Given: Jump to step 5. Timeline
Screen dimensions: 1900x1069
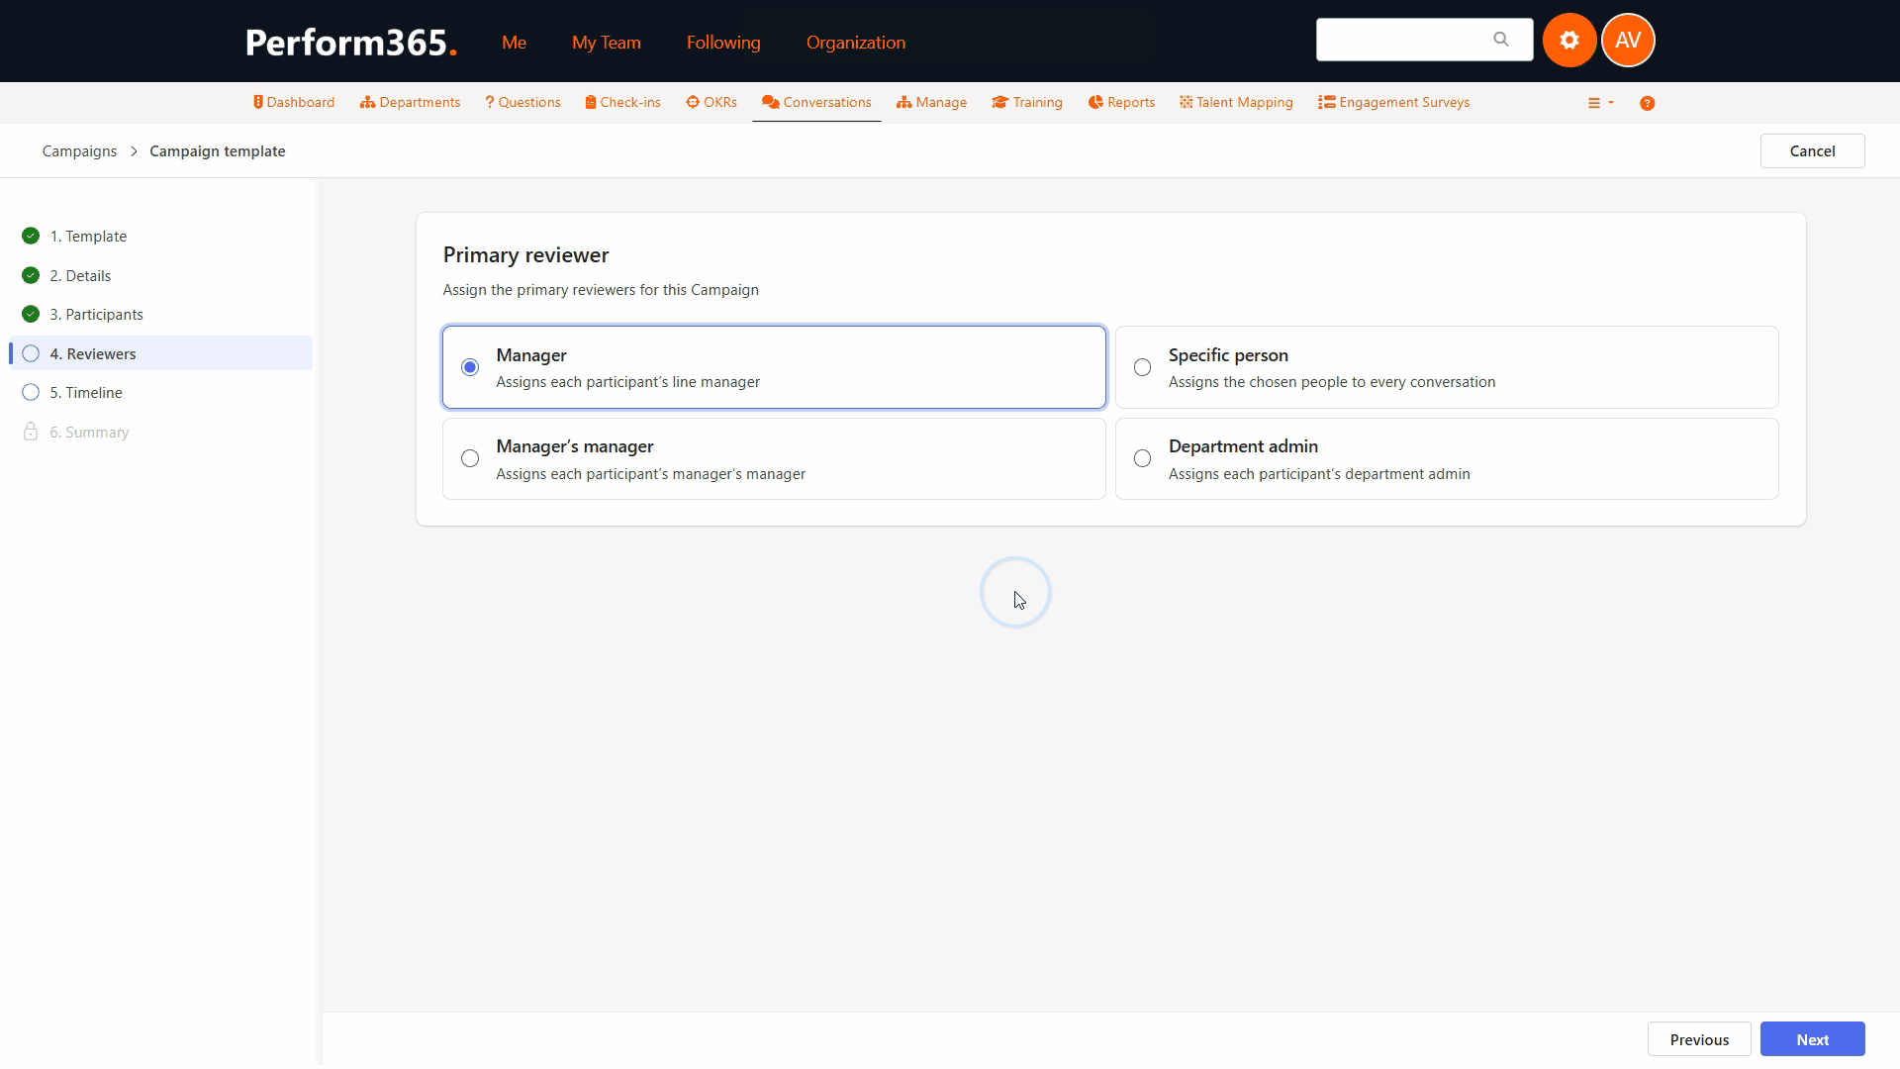Looking at the screenshot, I should tap(161, 393).
